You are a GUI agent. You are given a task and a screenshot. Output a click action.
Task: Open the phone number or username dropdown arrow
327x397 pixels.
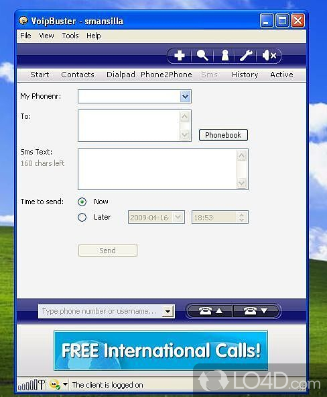[168, 311]
